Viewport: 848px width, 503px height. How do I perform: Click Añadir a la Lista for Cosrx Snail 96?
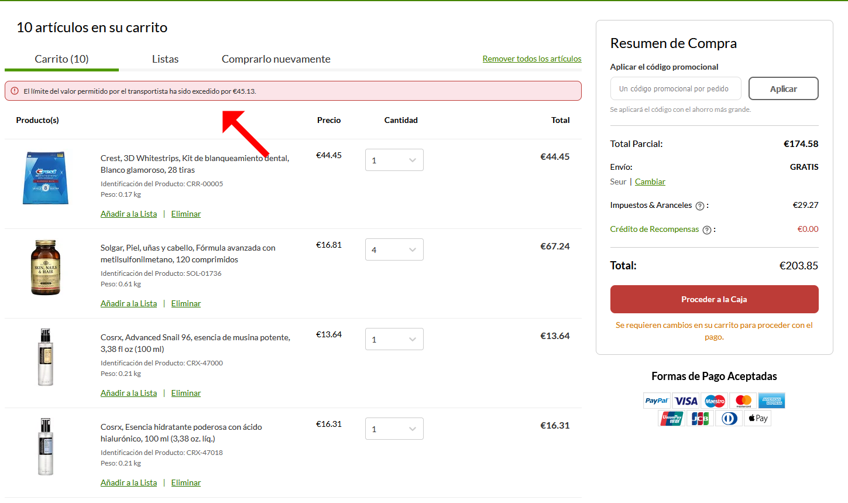pos(129,393)
